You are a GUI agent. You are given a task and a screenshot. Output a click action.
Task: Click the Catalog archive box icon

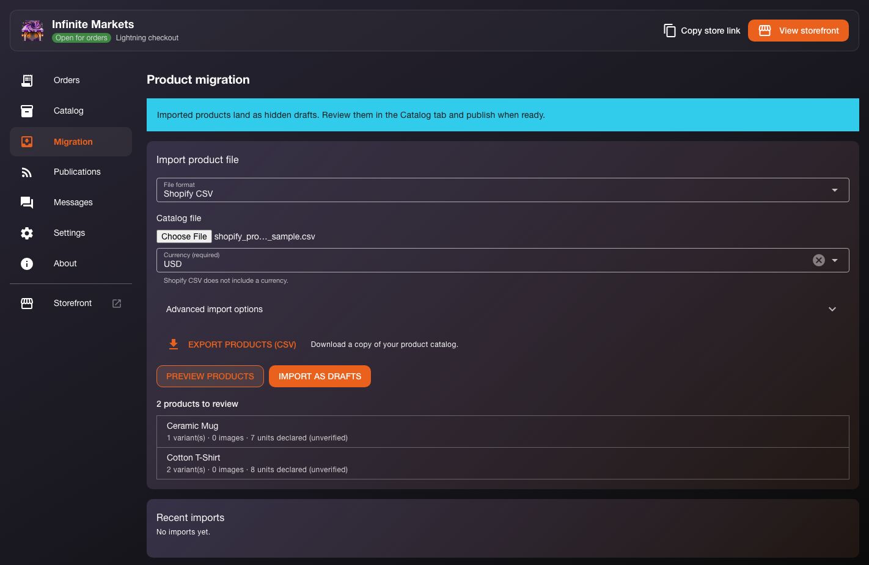[x=27, y=111]
